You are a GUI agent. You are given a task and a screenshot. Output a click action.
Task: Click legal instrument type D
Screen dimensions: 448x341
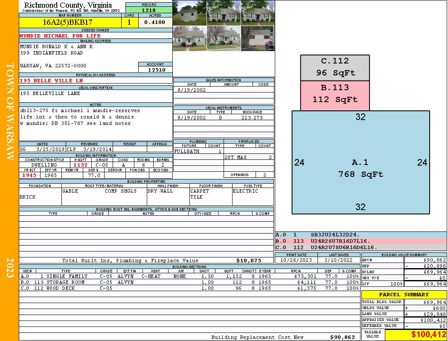coord(220,118)
